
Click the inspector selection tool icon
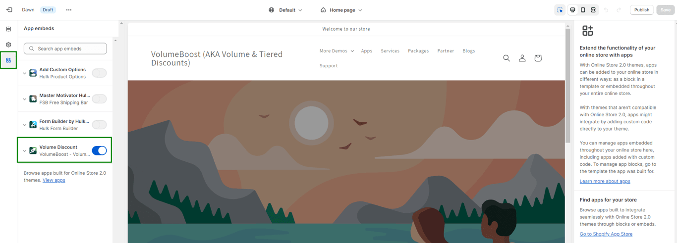coord(560,10)
